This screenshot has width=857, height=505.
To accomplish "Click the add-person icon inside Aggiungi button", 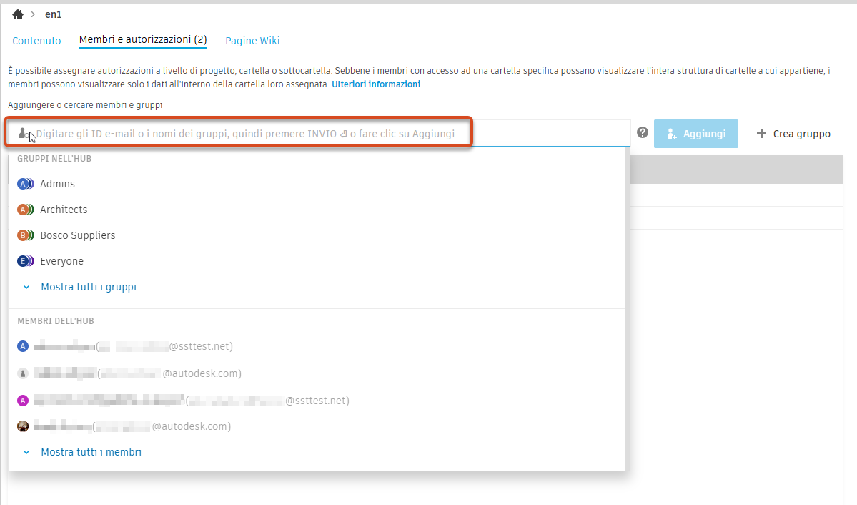I will 672,133.
